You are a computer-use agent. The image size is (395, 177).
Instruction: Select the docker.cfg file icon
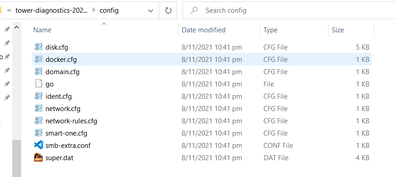(39, 59)
